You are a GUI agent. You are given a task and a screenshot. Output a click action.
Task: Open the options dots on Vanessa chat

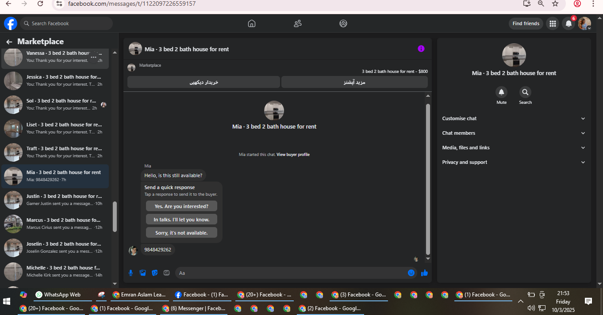point(93,57)
